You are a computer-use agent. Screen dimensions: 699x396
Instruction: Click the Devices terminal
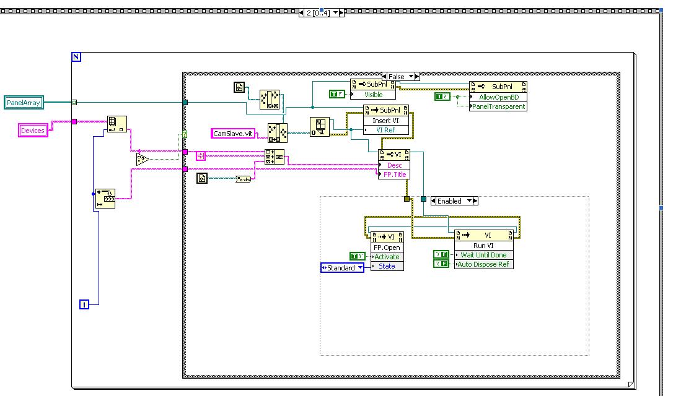point(33,131)
